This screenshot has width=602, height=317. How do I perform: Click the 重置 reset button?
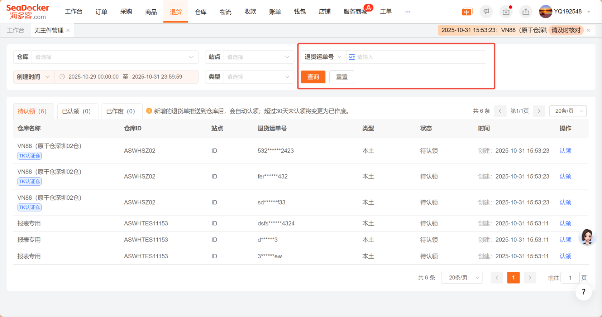(x=341, y=77)
